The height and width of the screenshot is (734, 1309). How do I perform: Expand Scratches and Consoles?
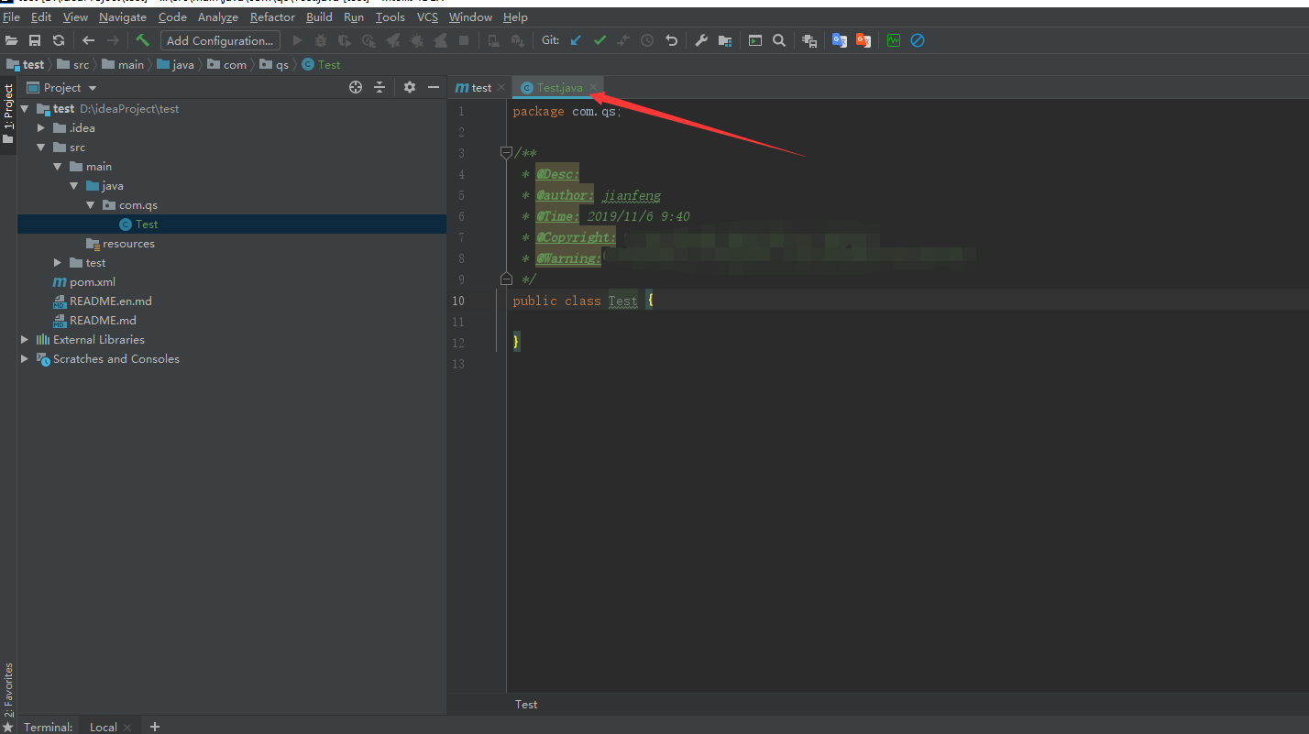click(25, 358)
